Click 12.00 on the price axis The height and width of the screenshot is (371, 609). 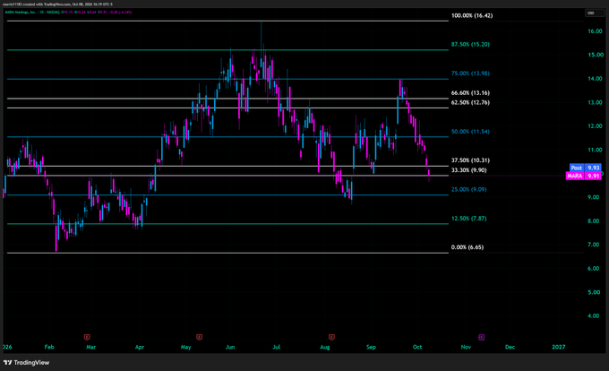pos(595,125)
